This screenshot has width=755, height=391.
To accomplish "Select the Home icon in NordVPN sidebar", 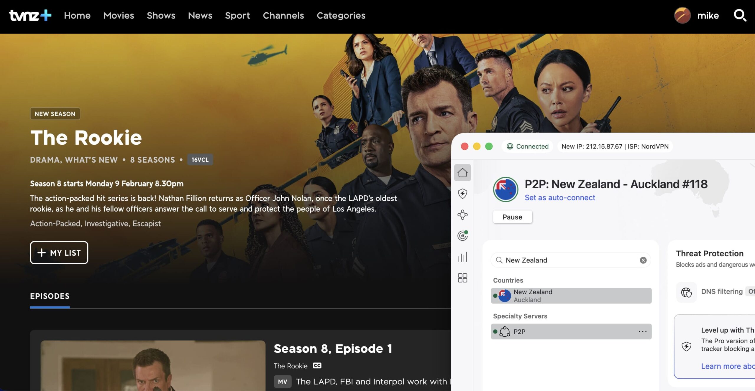I will tap(462, 173).
